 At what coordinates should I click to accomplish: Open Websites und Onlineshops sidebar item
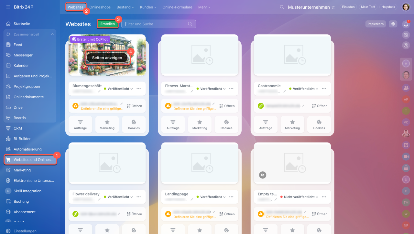pos(30,160)
